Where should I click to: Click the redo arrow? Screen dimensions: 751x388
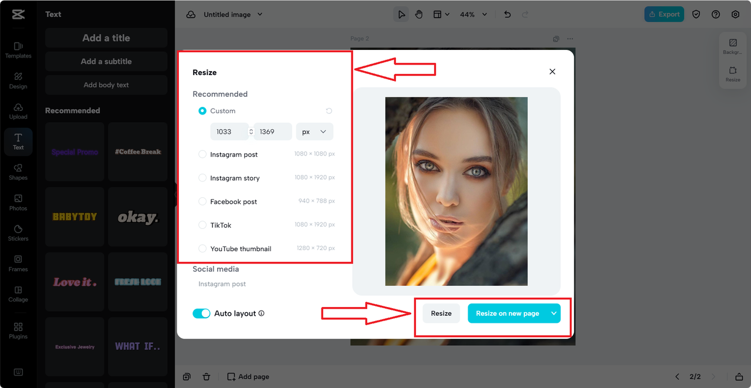point(525,15)
